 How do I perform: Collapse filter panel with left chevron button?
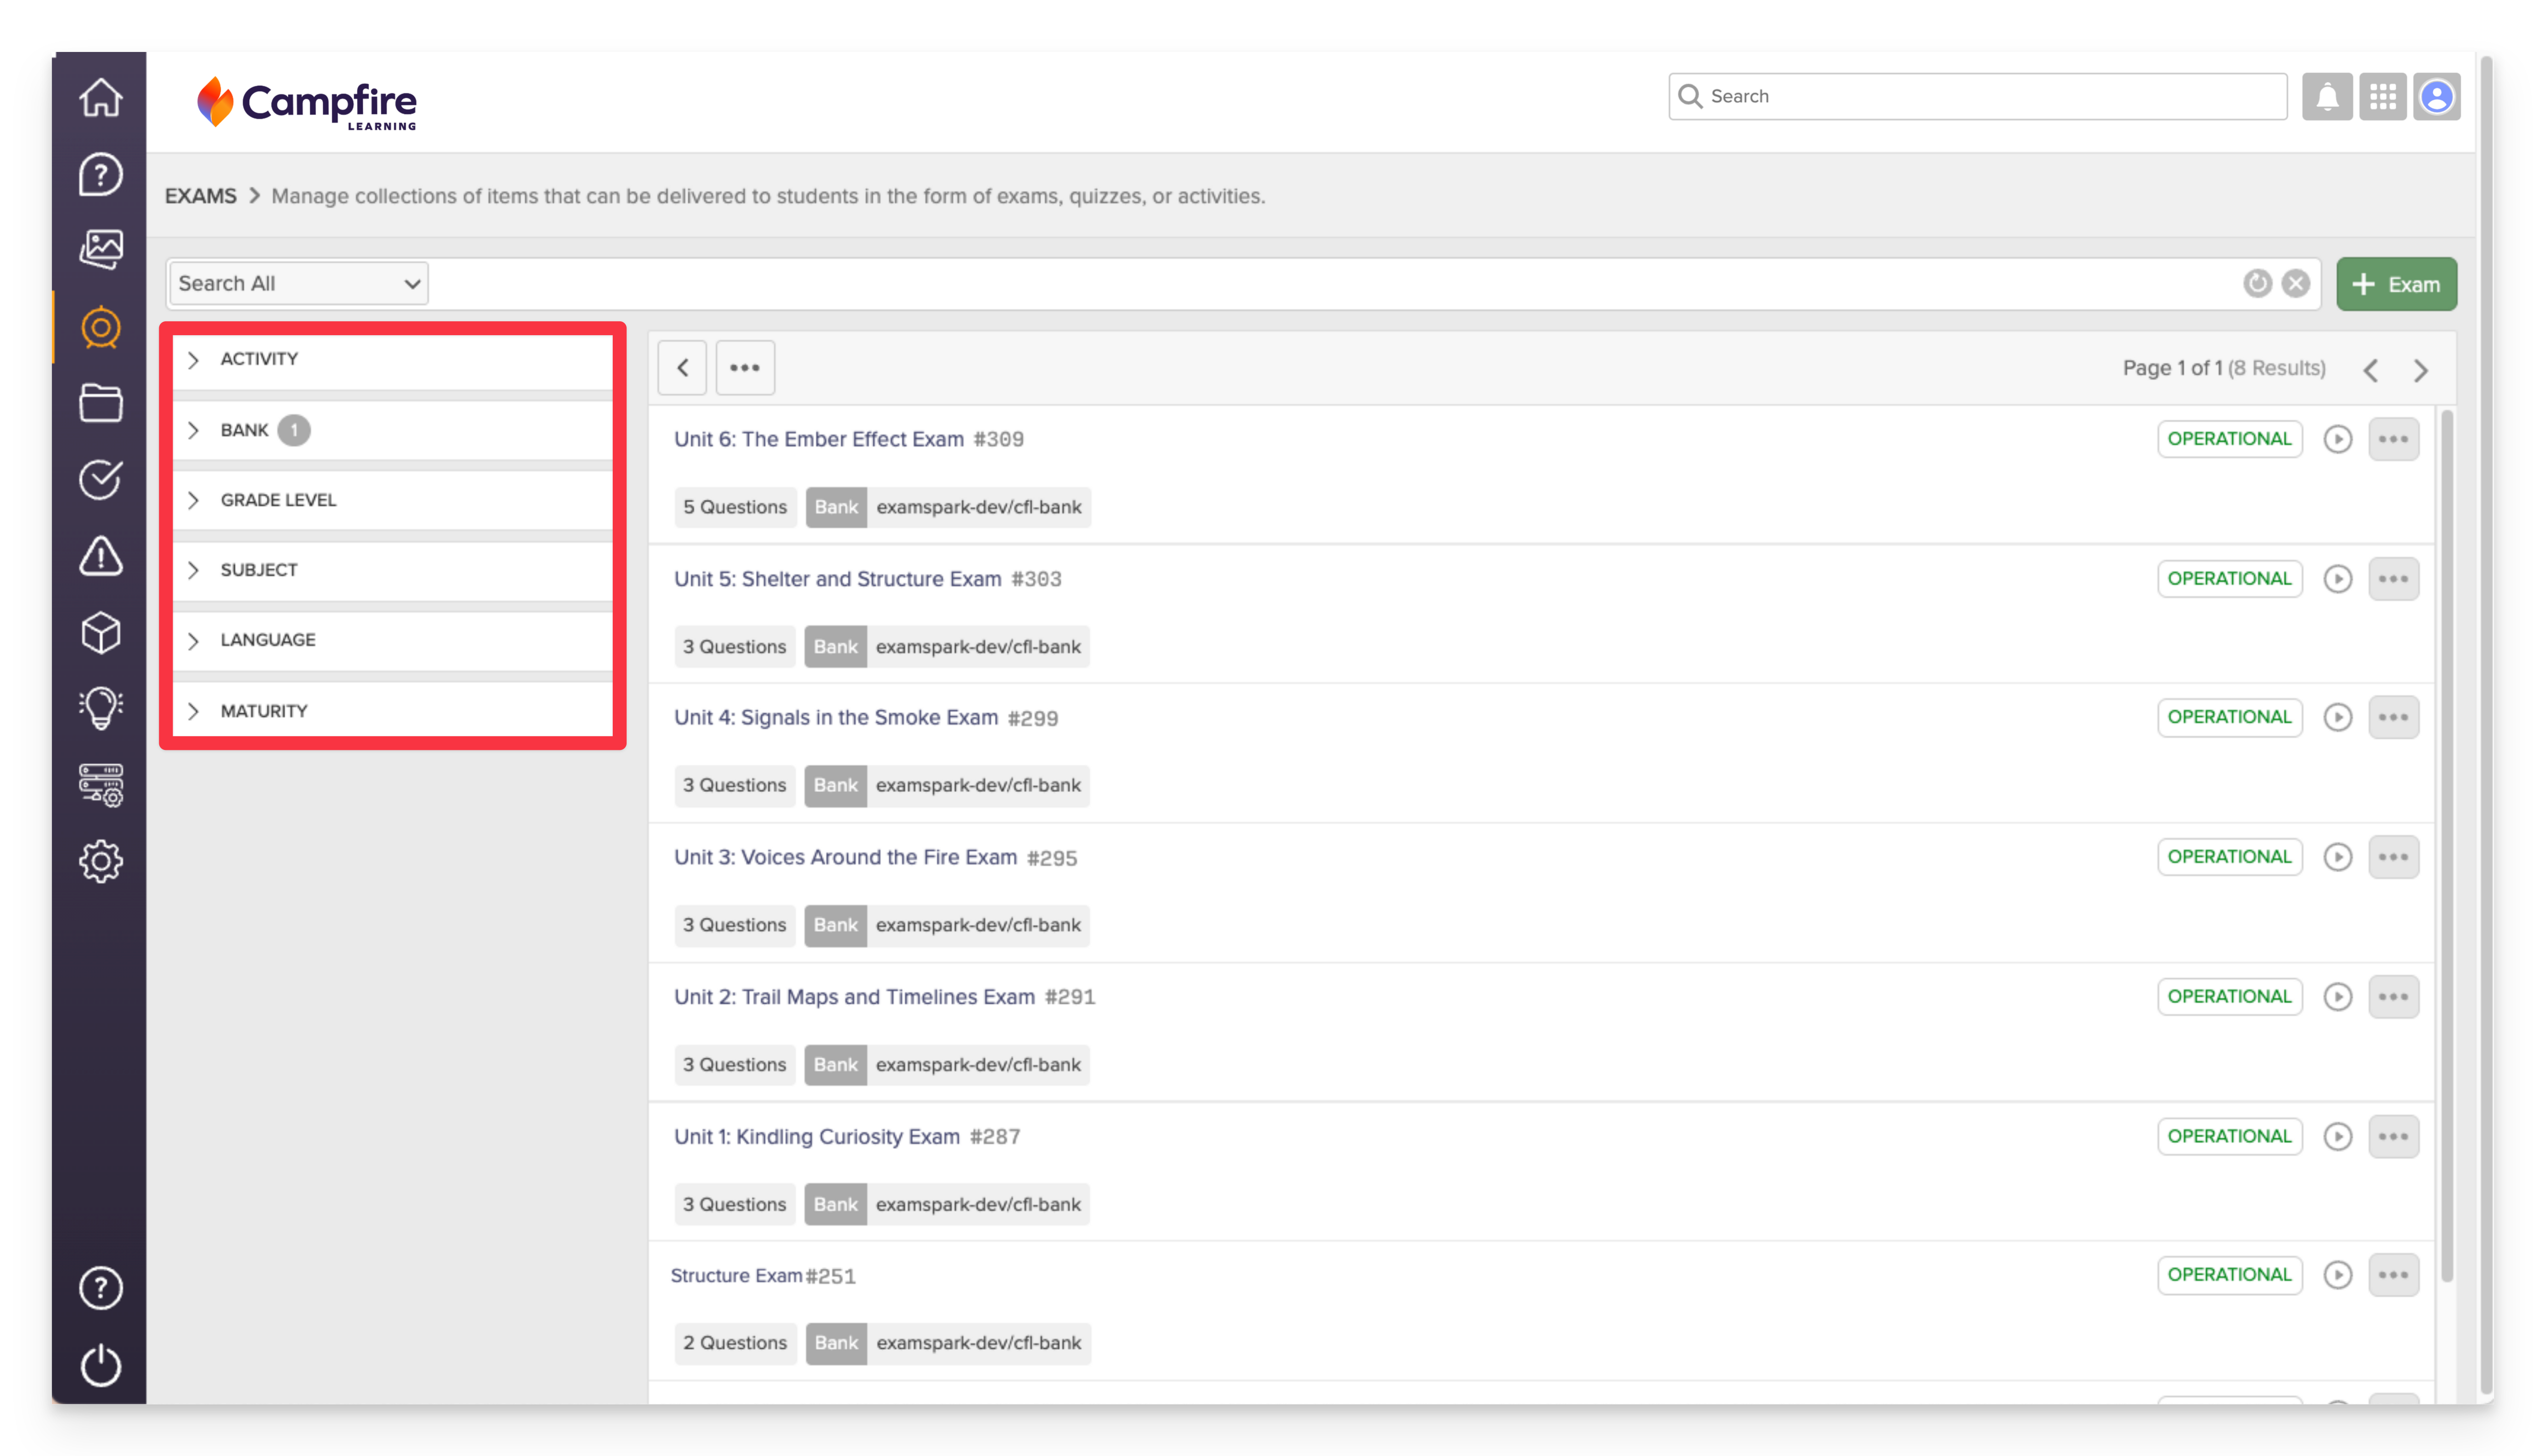tap(682, 368)
